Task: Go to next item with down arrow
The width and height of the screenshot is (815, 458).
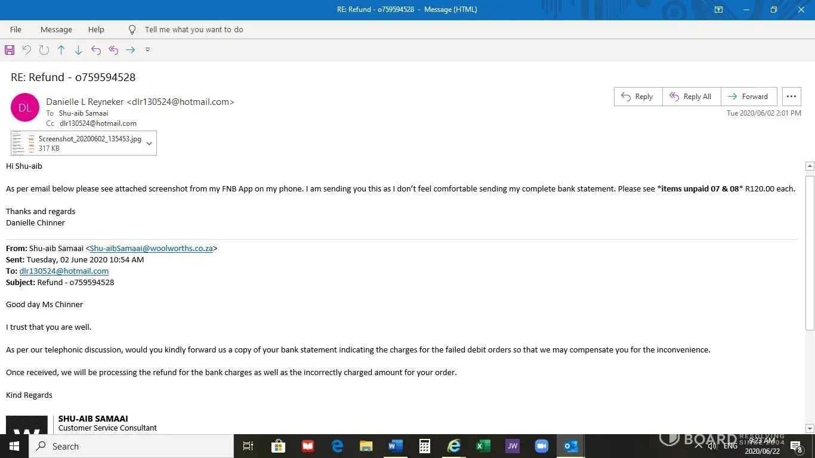Action: 78,50
